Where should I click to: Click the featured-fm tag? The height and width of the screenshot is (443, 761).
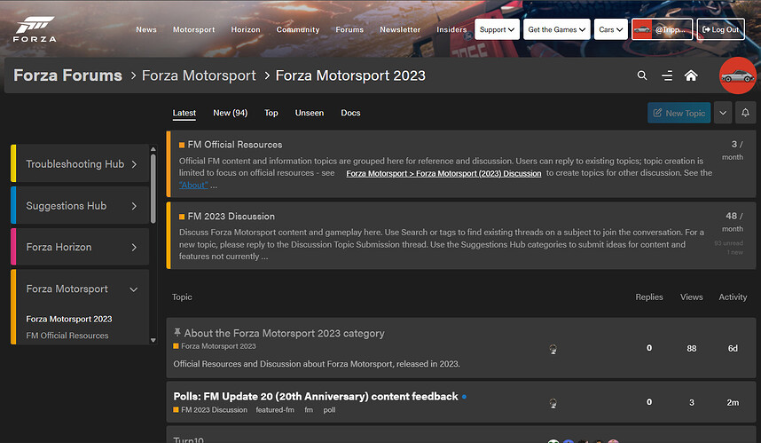pos(275,410)
